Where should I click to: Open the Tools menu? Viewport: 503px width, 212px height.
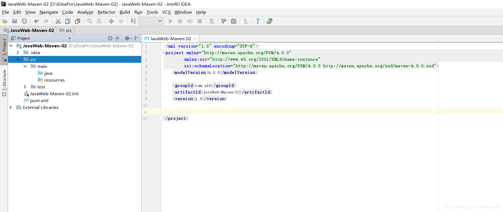[152, 12]
